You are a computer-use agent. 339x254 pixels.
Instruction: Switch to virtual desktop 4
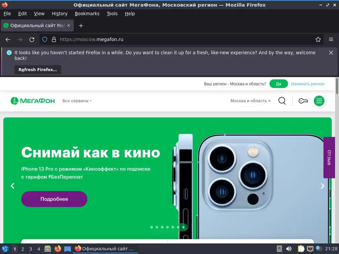39,249
